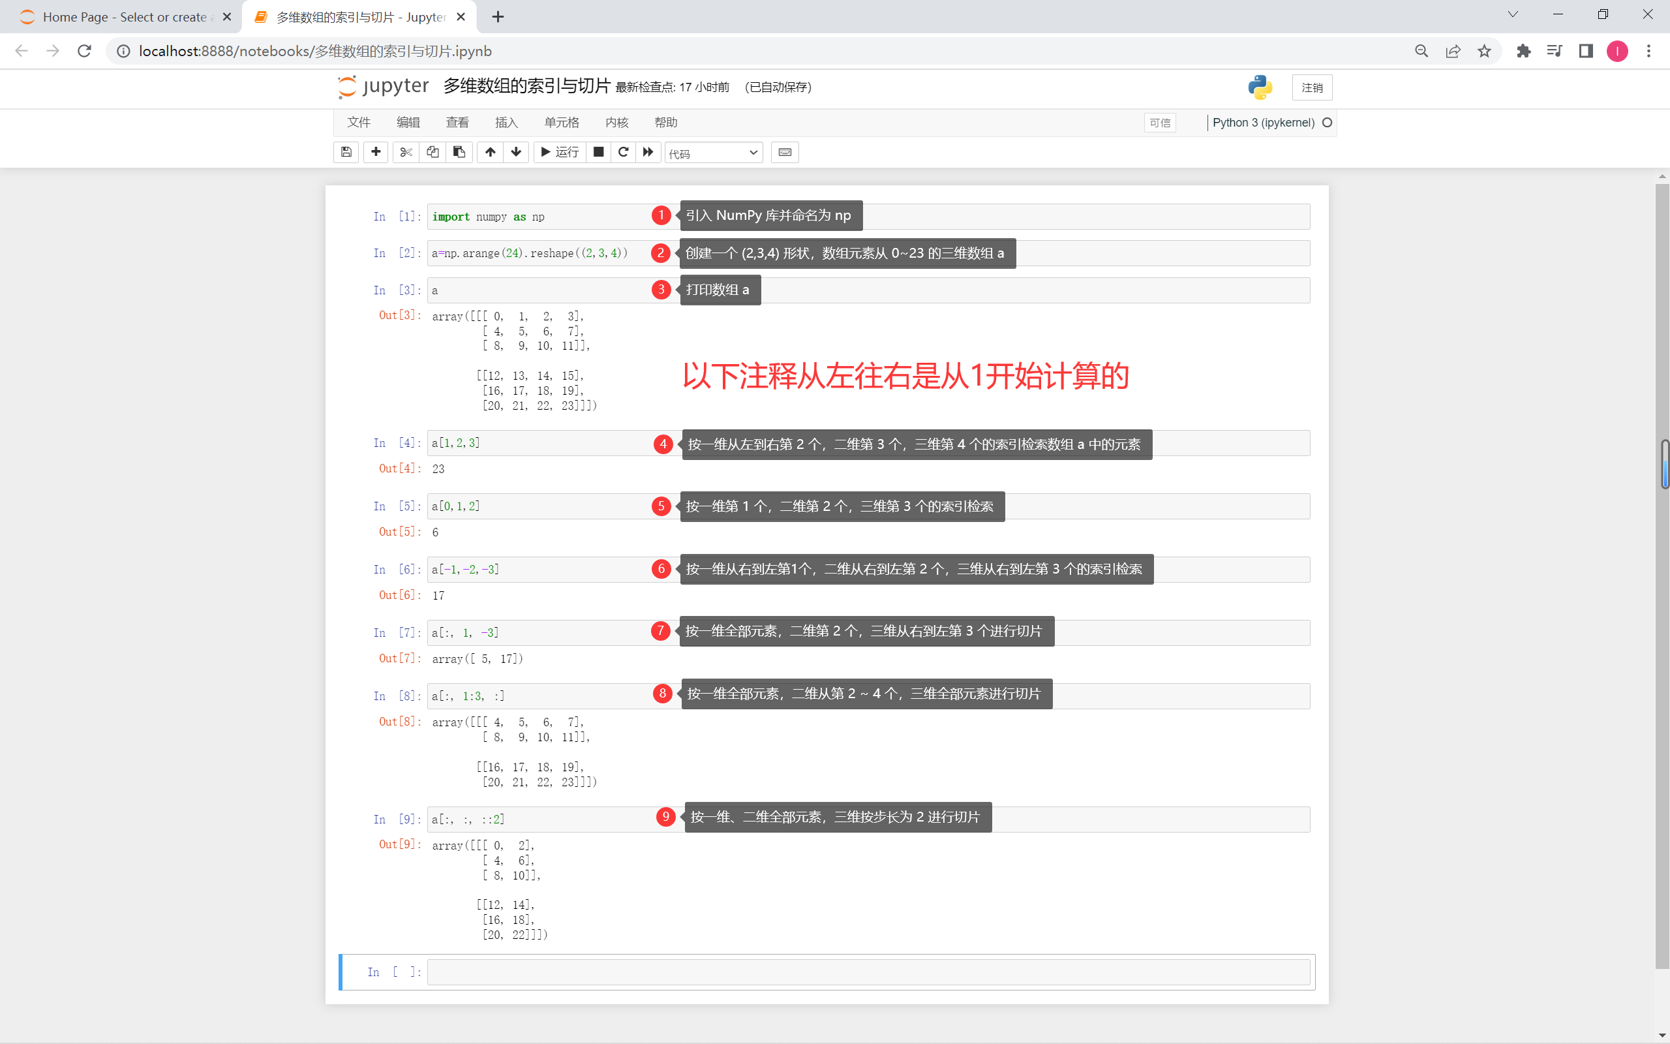Click the Interrupt kernel icon
Image resolution: width=1670 pixels, height=1044 pixels.
[598, 151]
